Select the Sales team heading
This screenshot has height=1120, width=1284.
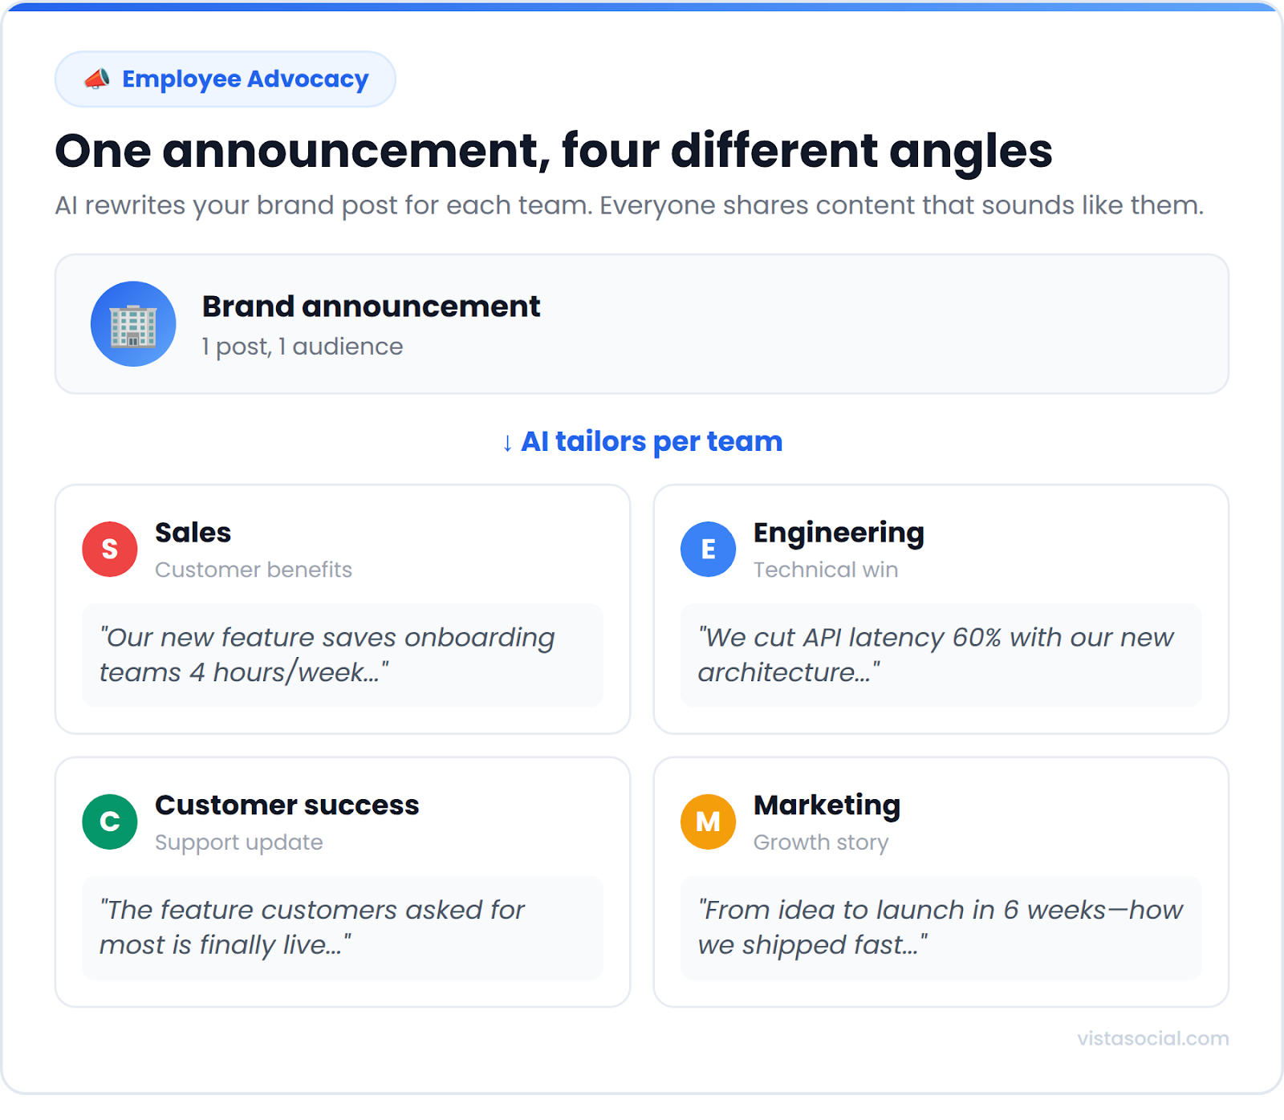click(x=193, y=533)
